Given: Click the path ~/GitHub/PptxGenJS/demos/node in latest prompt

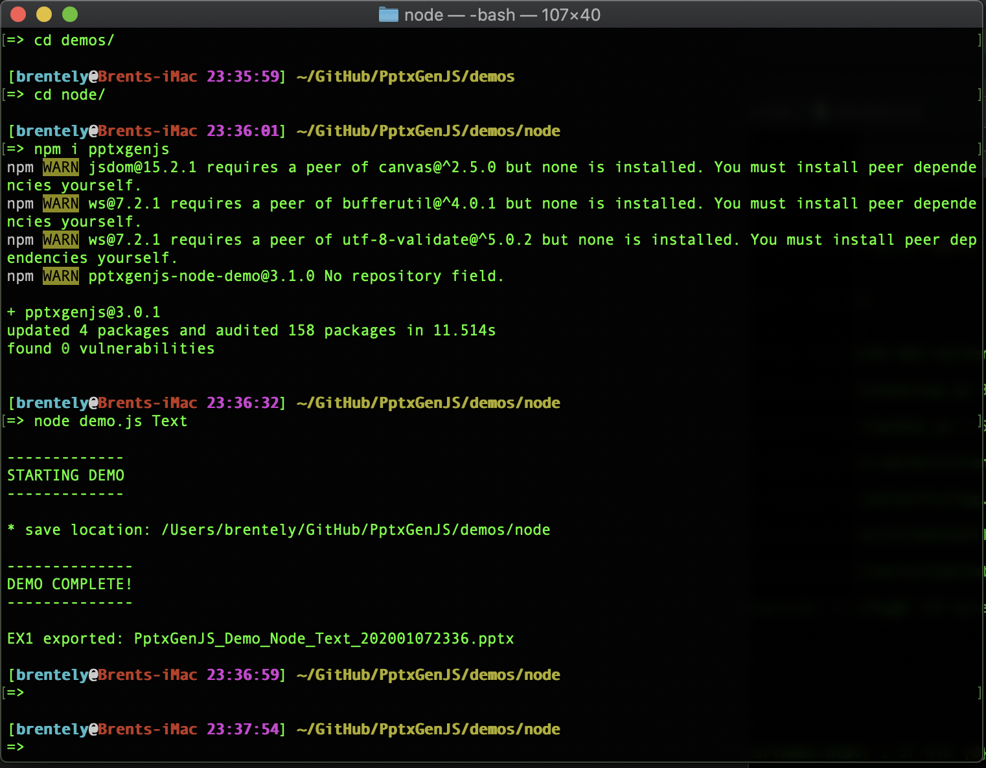Looking at the screenshot, I should pyautogui.click(x=428, y=729).
